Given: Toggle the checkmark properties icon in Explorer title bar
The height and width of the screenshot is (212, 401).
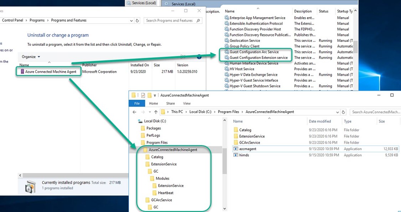Looking at the screenshot, I should coord(143,95).
